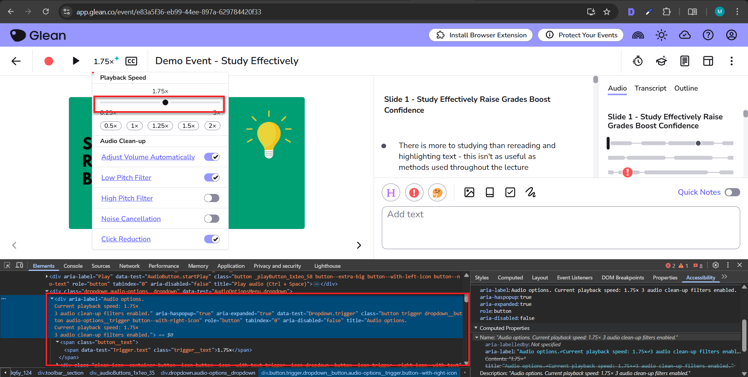Click the playback speed slider handle

(165, 103)
